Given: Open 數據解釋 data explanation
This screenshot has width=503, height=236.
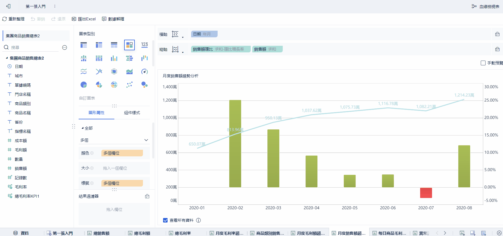Looking at the screenshot, I should click(113, 19).
